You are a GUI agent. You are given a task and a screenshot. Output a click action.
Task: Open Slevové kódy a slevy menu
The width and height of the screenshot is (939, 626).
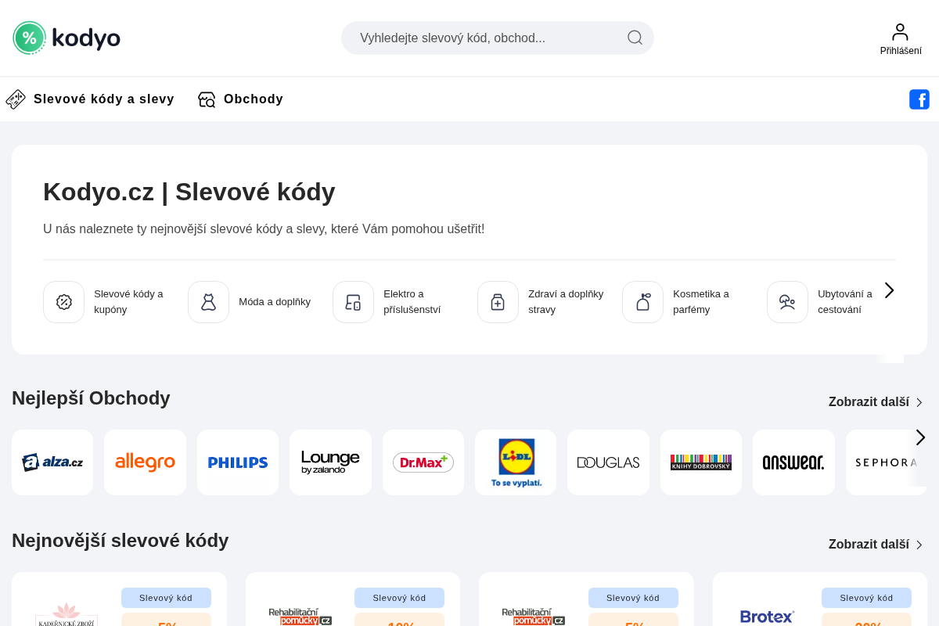pyautogui.click(x=103, y=99)
